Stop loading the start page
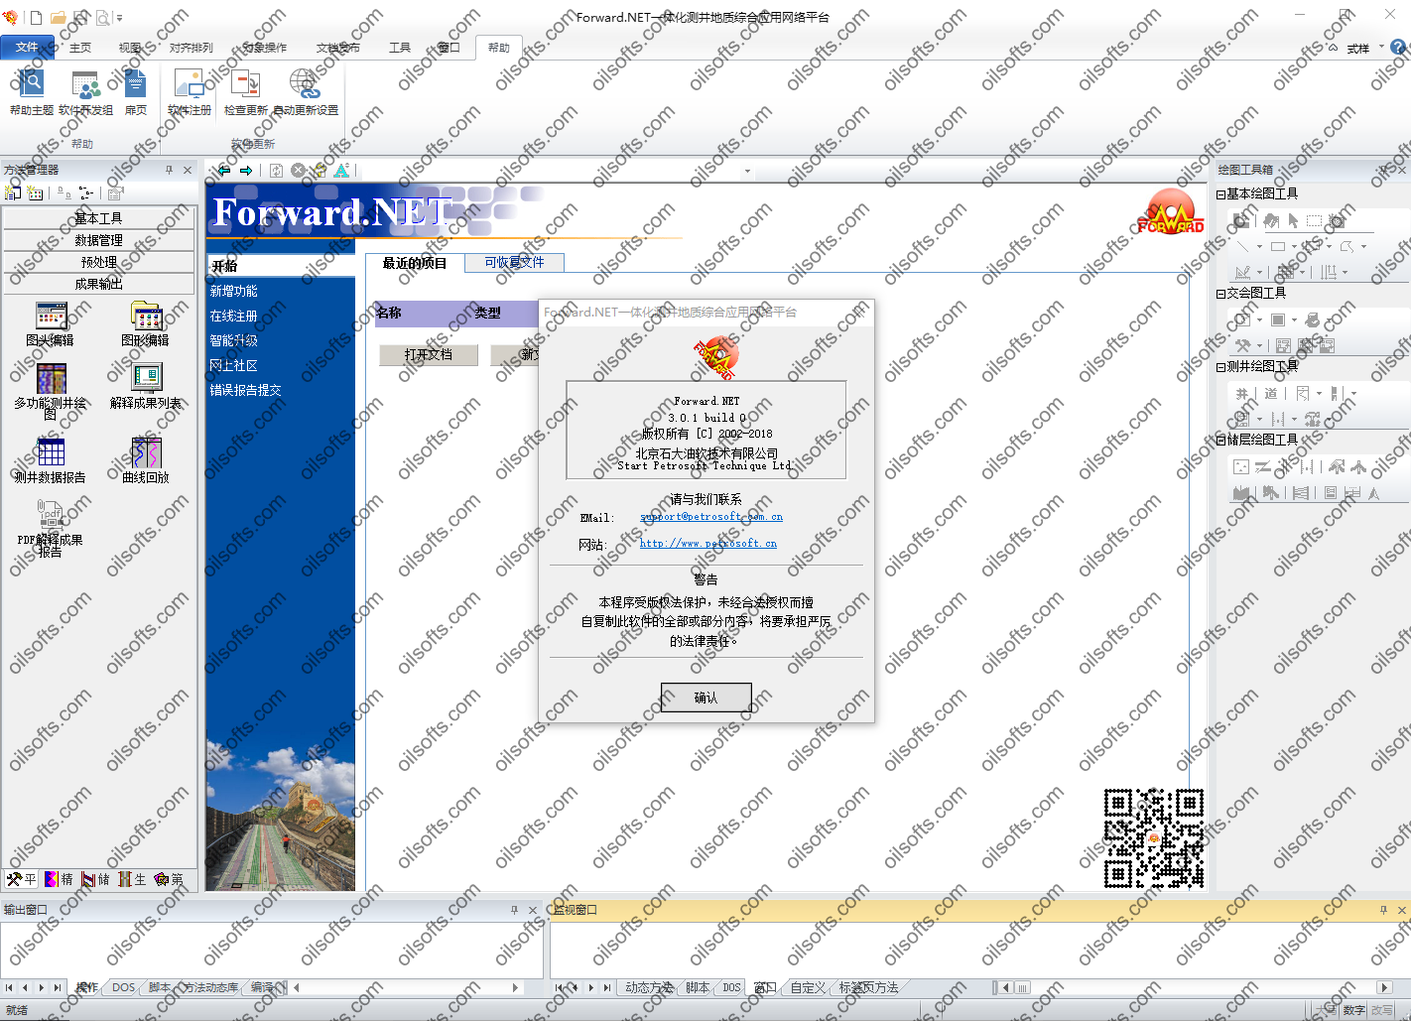This screenshot has height=1021, width=1411. click(x=298, y=171)
